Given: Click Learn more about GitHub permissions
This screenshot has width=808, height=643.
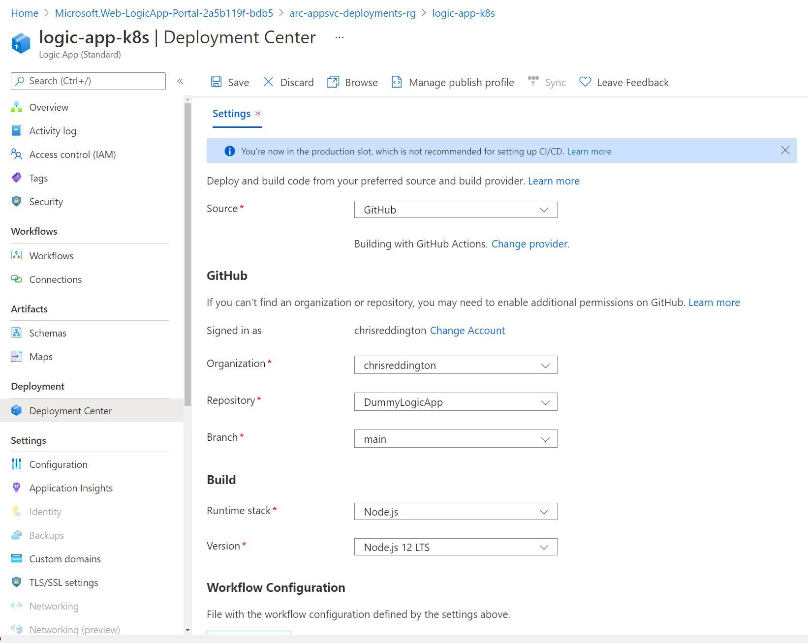Looking at the screenshot, I should tap(714, 302).
